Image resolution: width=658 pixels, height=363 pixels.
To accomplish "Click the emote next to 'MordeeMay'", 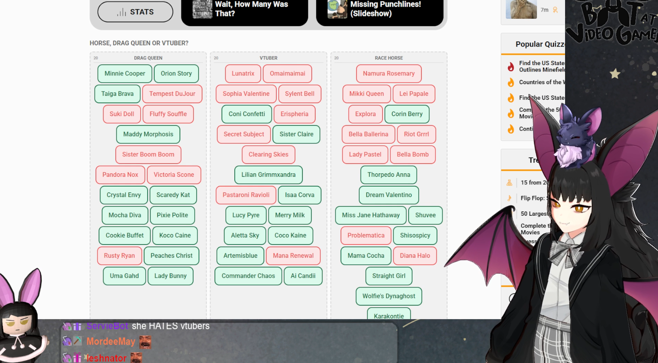I will coord(145,342).
